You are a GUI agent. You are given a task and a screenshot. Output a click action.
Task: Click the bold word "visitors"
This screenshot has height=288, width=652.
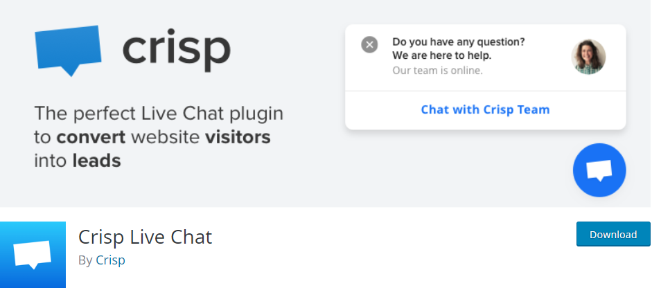(x=238, y=137)
